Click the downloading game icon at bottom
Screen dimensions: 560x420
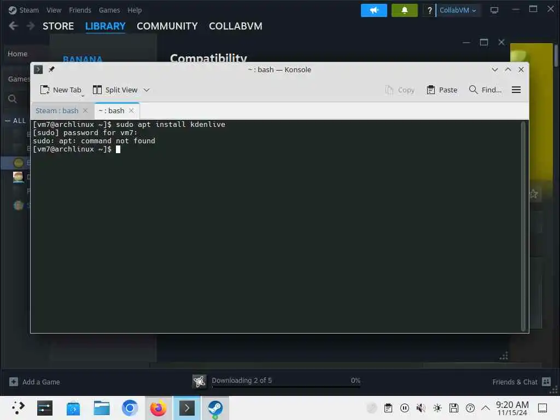click(x=199, y=381)
